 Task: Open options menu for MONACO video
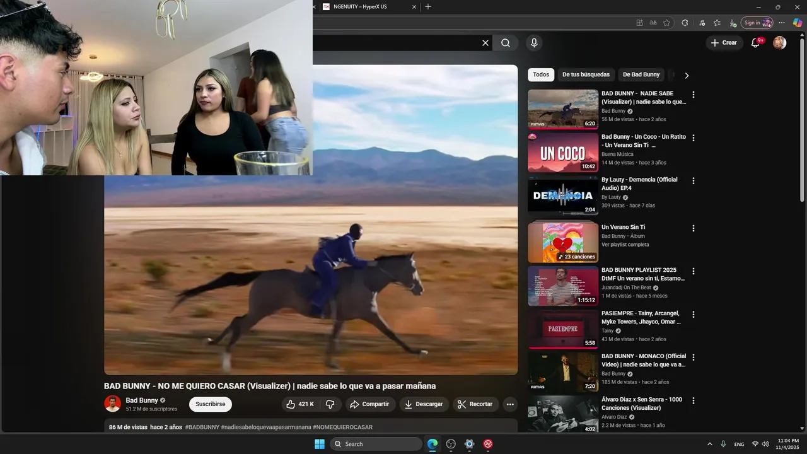pos(694,358)
